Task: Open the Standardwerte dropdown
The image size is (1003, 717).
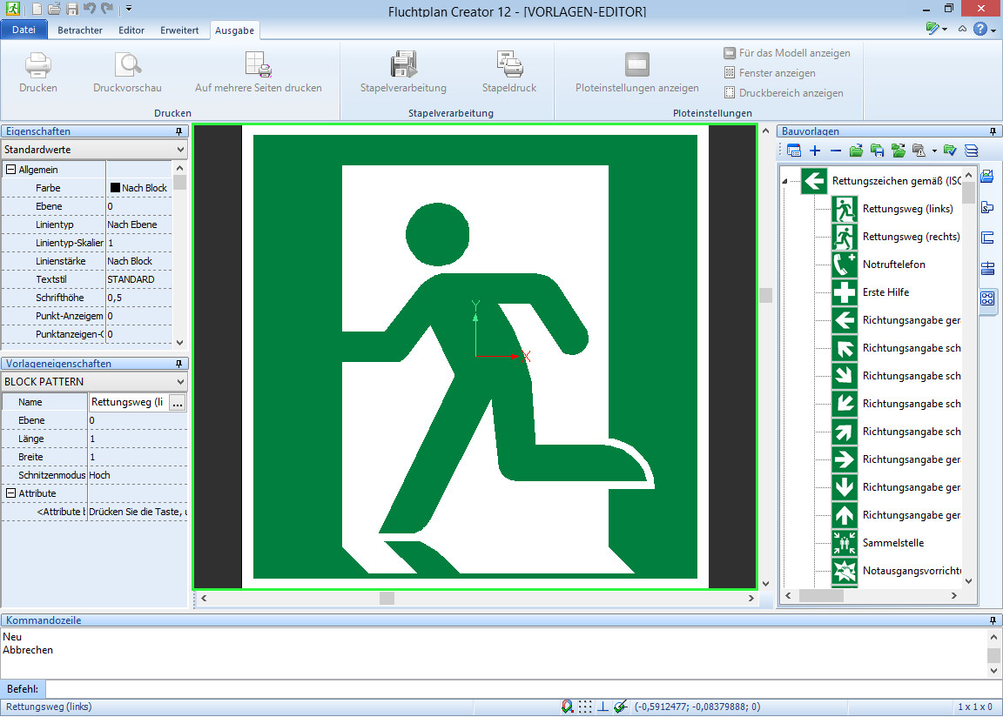Action: coord(94,150)
